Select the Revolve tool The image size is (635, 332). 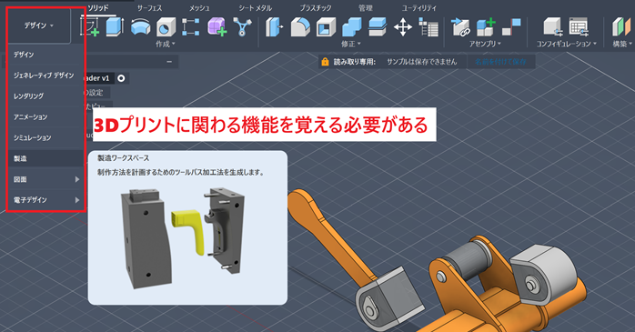(x=140, y=26)
